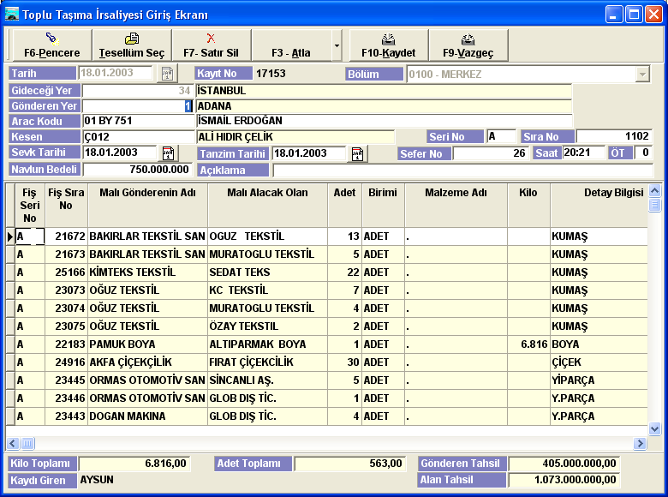Click the Malı Gönderenin Adı column header

pos(148,205)
